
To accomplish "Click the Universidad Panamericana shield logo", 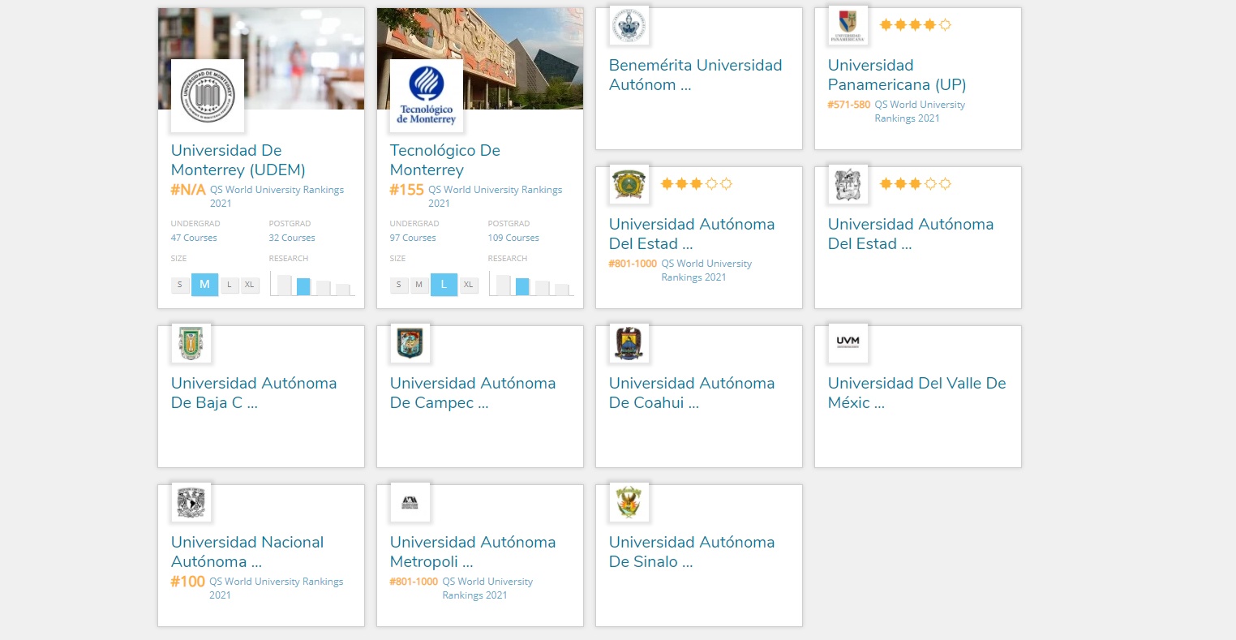I will tap(848, 25).
